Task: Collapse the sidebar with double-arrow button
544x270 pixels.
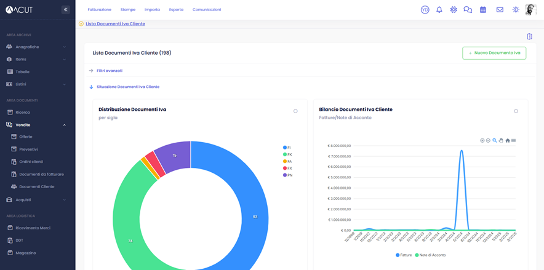Action: click(65, 10)
